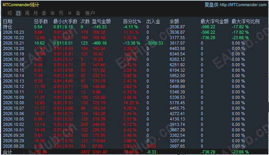Click the -3000.33 withdrawal value
Screen dimensions: 269x155
(x=155, y=43)
